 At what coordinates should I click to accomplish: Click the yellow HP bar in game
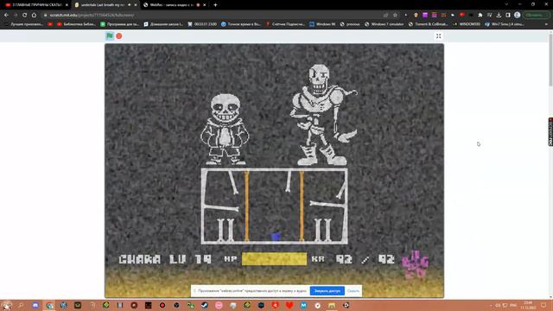click(x=274, y=259)
